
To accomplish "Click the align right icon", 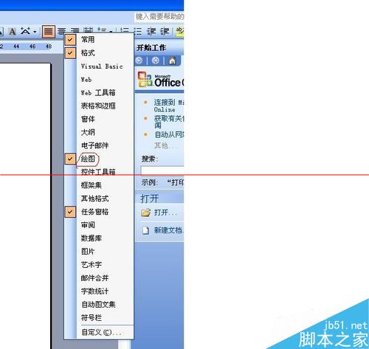I will pos(75,30).
